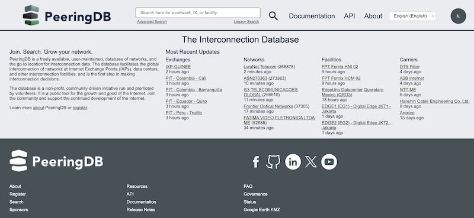Image resolution: width=474 pixels, height=218 pixels.
Task: Follow the 'about' link in intro text
Action: click(x=39, y=108)
